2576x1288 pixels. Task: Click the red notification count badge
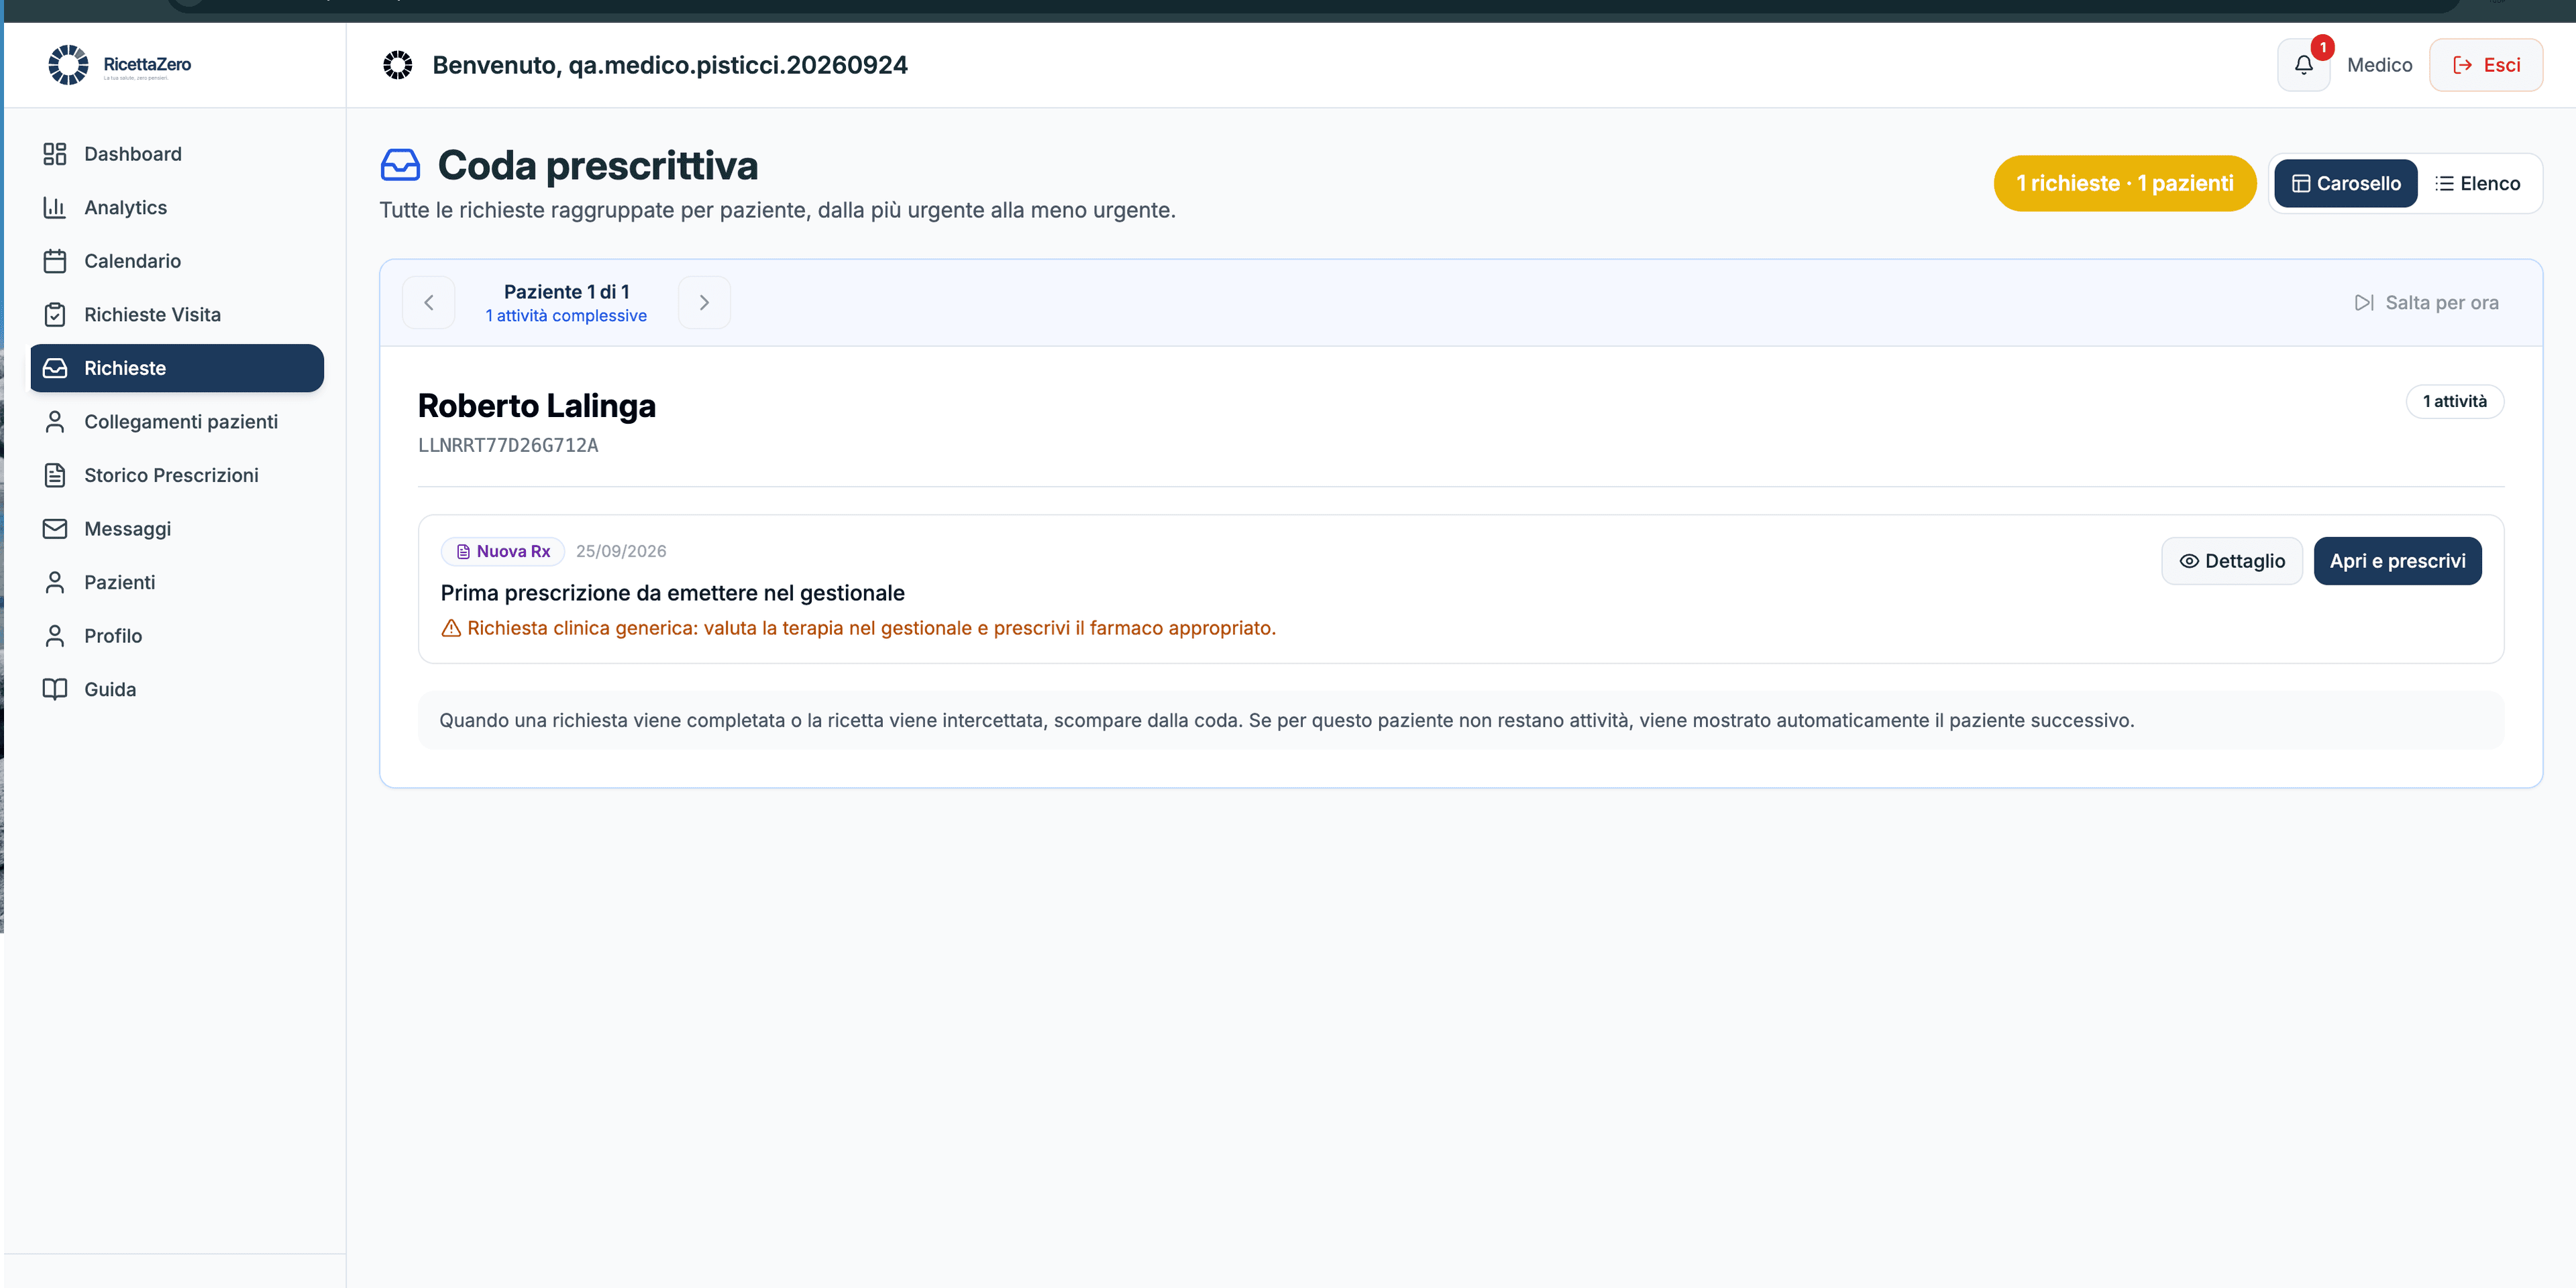(x=2322, y=47)
